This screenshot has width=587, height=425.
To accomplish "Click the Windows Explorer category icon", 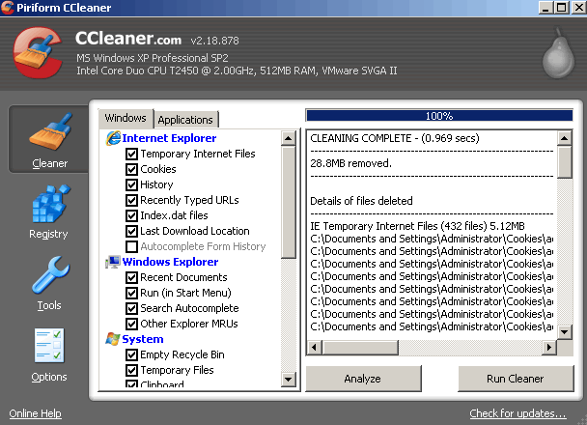I will (113, 262).
